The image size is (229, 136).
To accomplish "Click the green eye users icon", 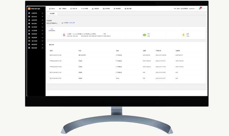I will 145,35.
